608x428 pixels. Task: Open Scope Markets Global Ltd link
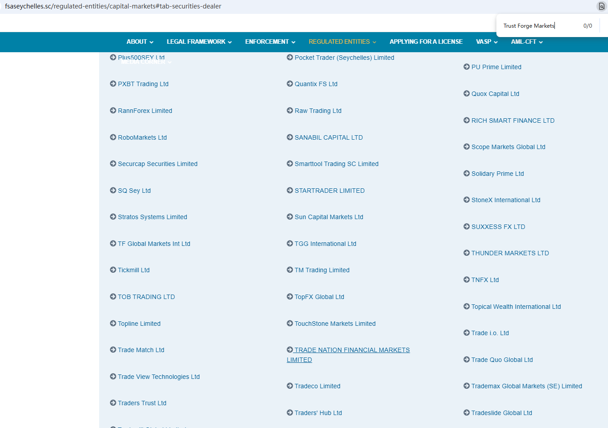coord(508,147)
